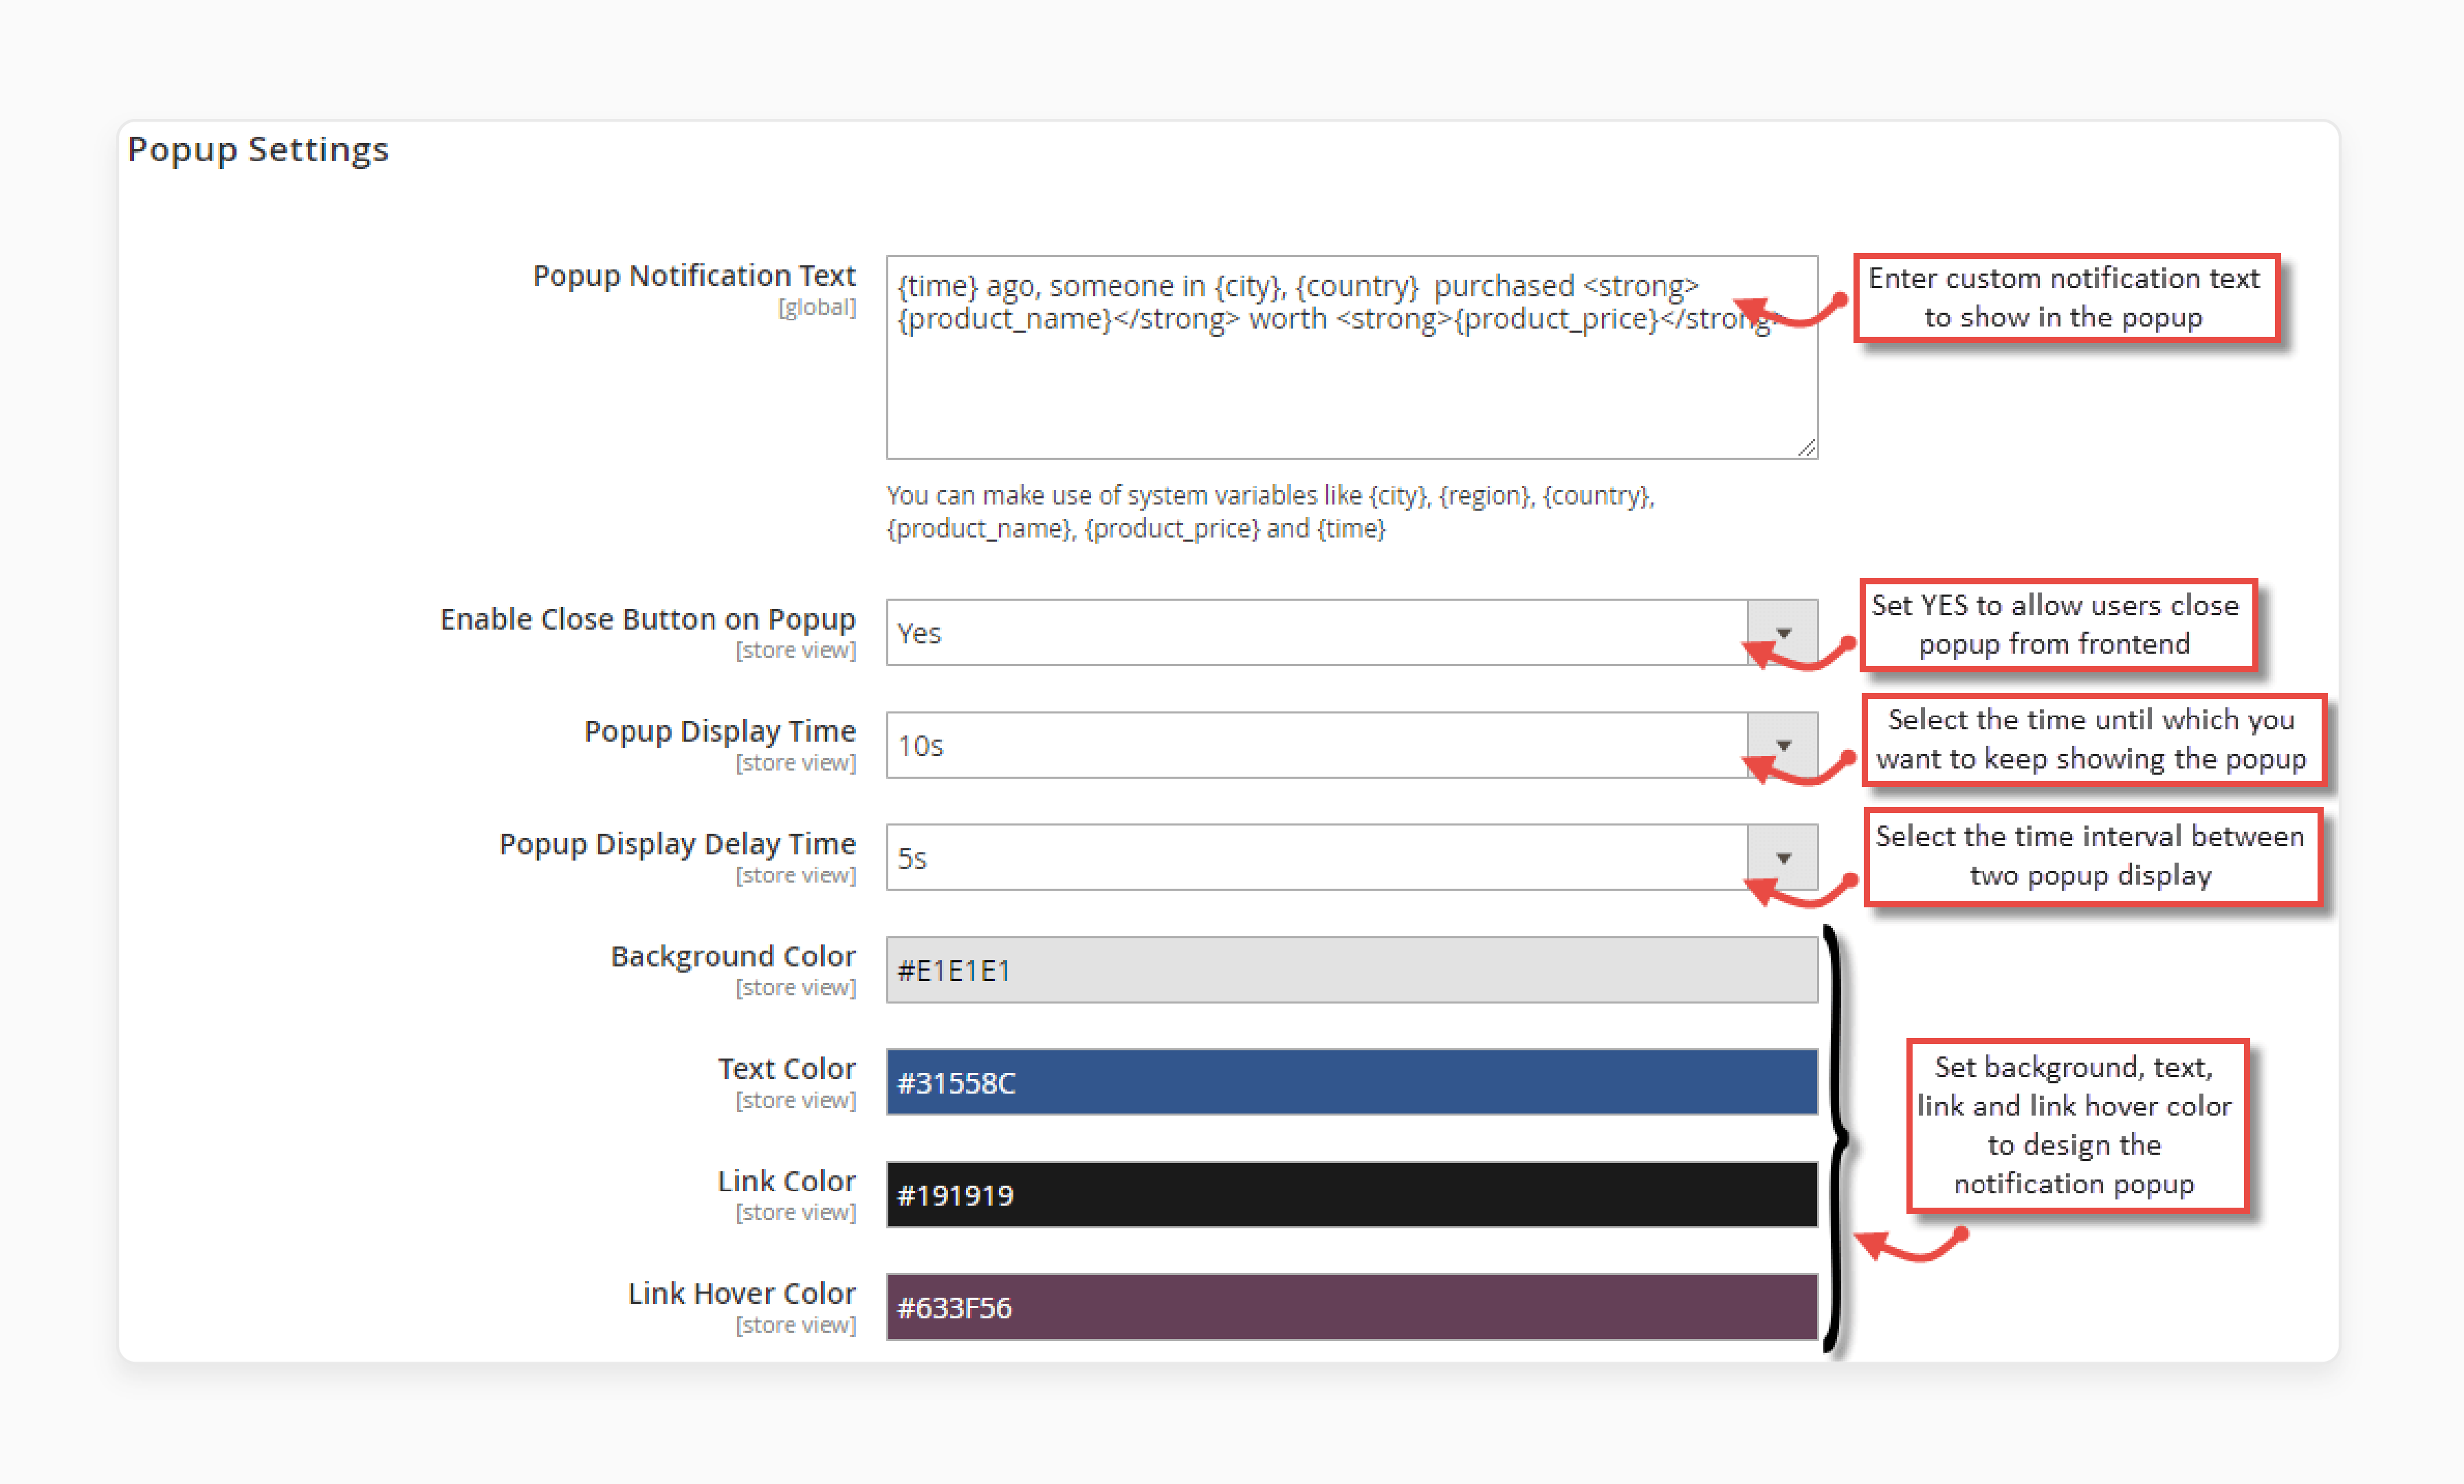This screenshot has height=1484, width=2464.
Task: Click the 'Link Hover Color' label
Action: pos(742,1293)
